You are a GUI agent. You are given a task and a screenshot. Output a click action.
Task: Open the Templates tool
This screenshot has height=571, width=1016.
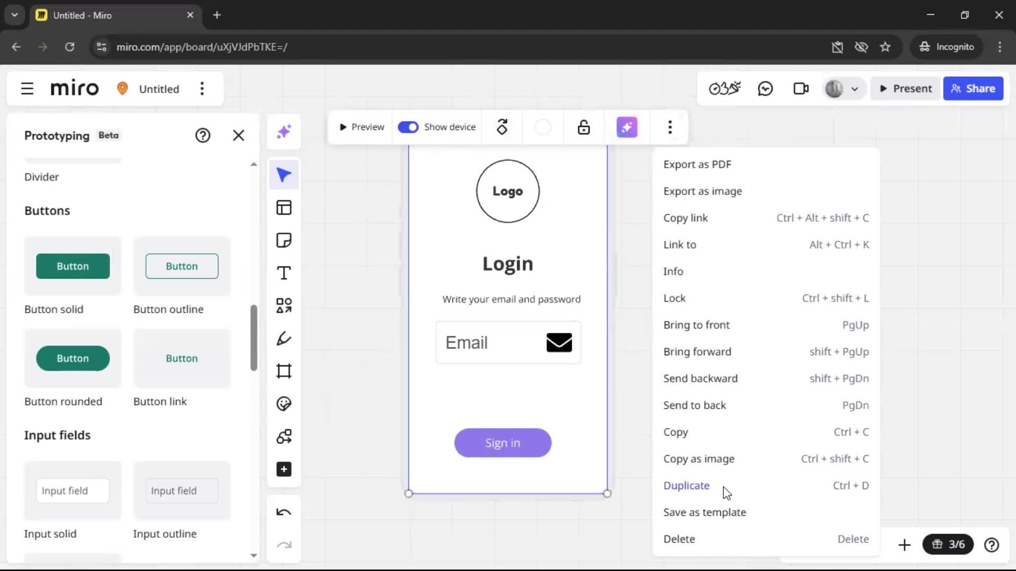pos(284,208)
